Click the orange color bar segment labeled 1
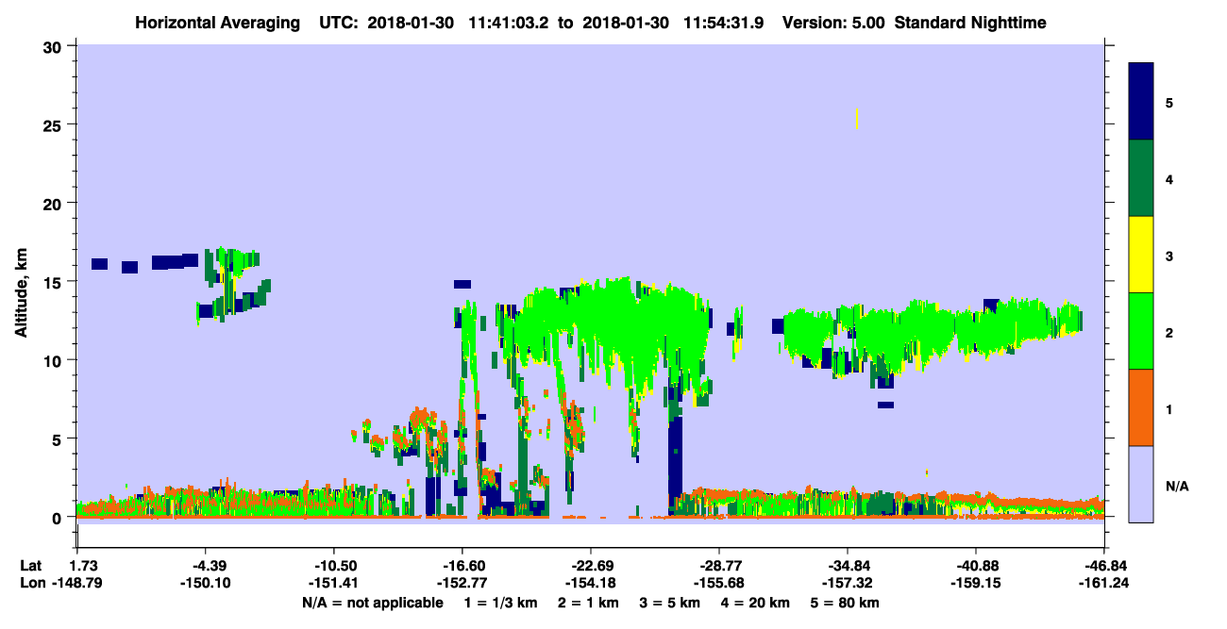Image resolution: width=1227 pixels, height=629 pixels. point(1141,406)
